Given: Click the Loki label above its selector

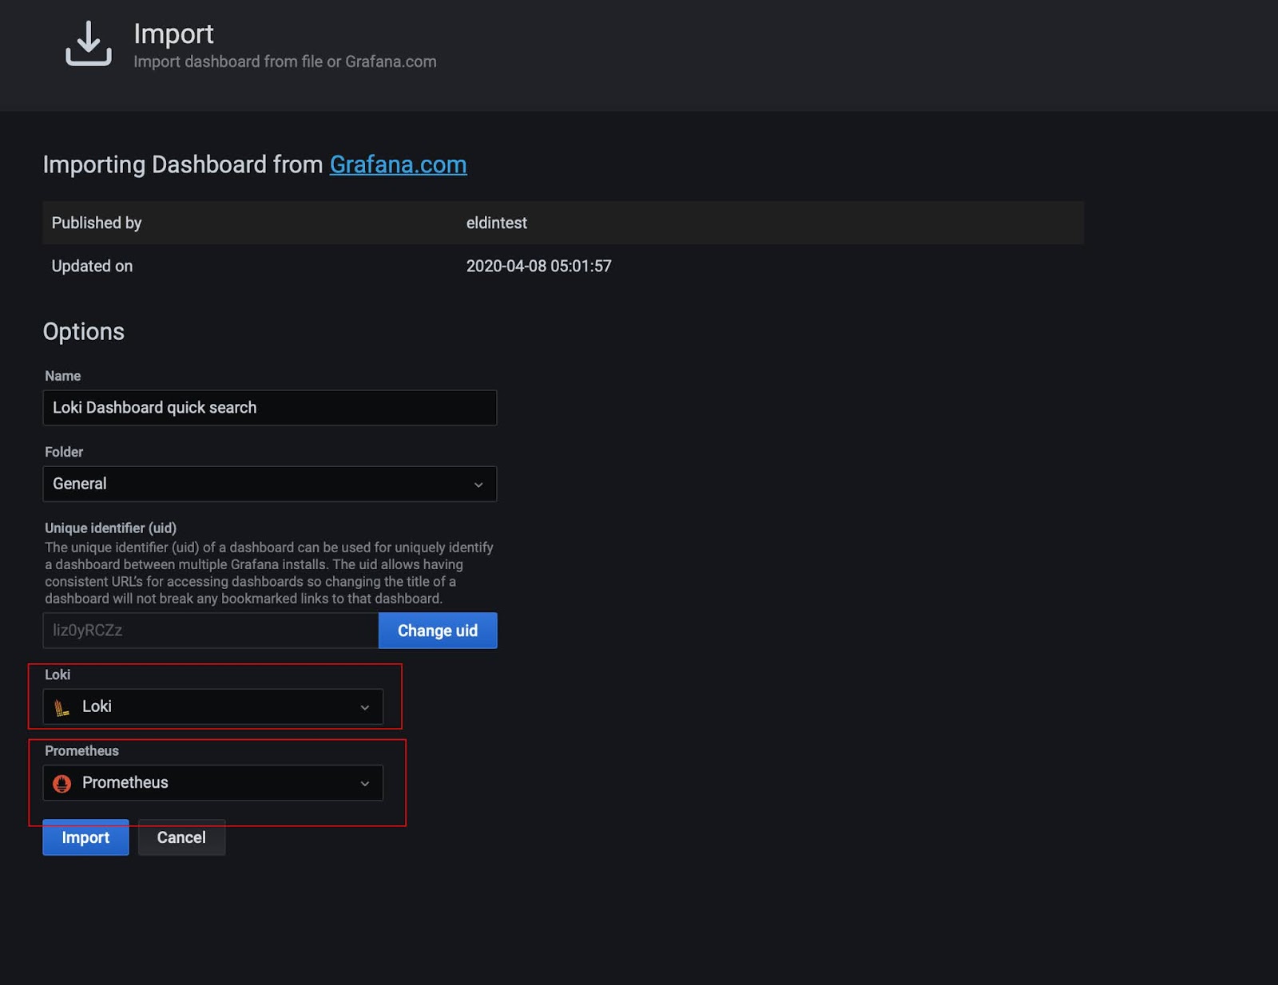Looking at the screenshot, I should (x=58, y=674).
